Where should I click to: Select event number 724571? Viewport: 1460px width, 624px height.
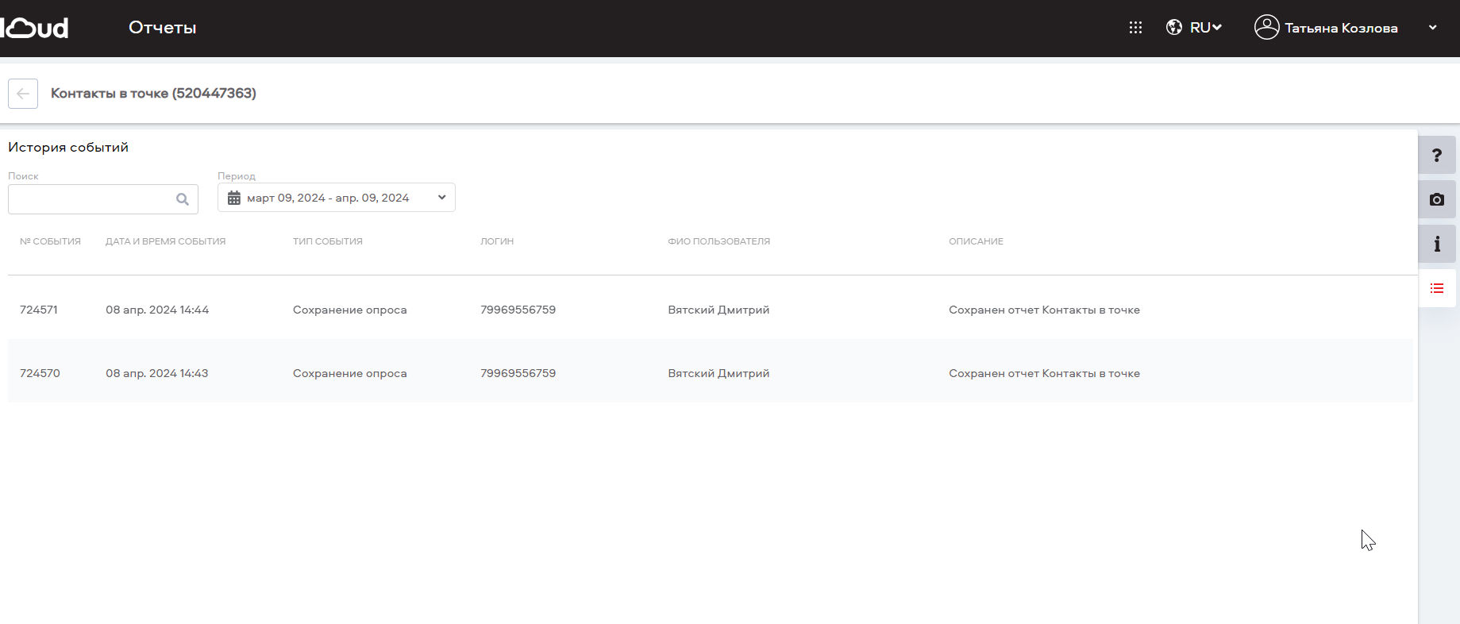coord(39,310)
